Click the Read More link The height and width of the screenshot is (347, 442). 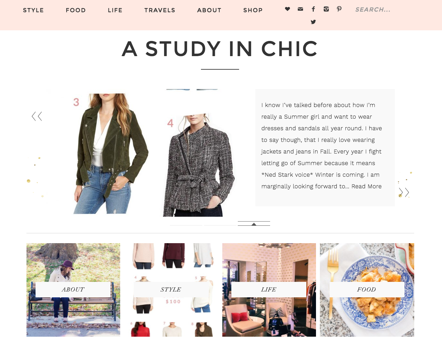tap(366, 186)
